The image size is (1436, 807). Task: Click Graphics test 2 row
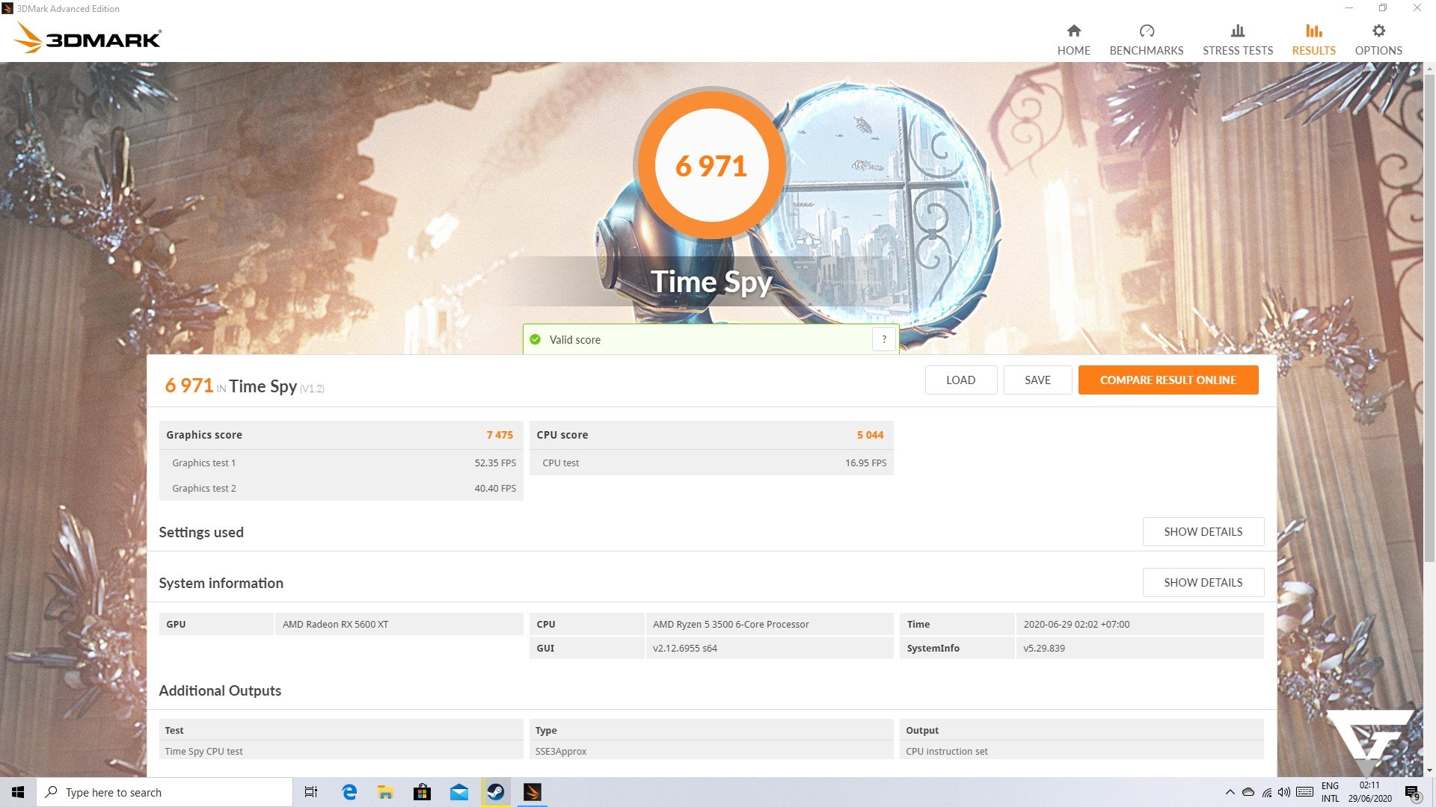click(x=341, y=488)
